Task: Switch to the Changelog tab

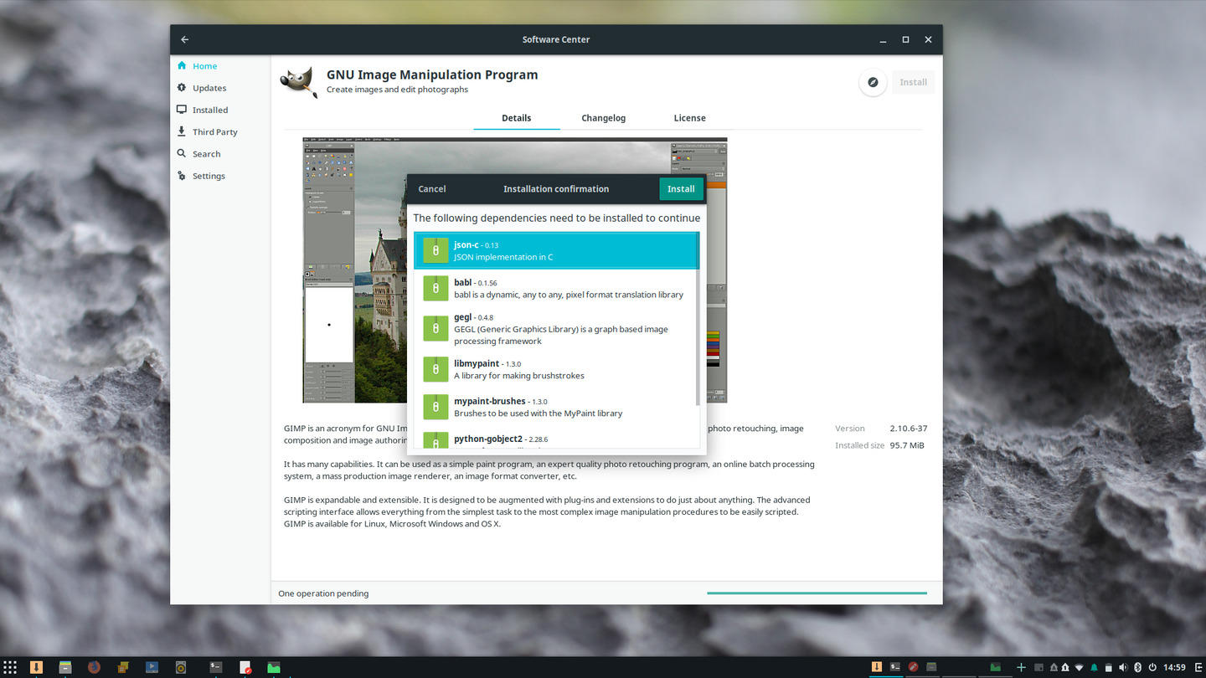Action: tap(604, 118)
